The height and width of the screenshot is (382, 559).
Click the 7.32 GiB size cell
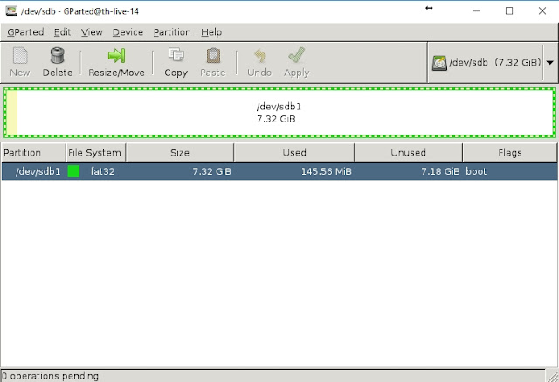pyautogui.click(x=211, y=171)
